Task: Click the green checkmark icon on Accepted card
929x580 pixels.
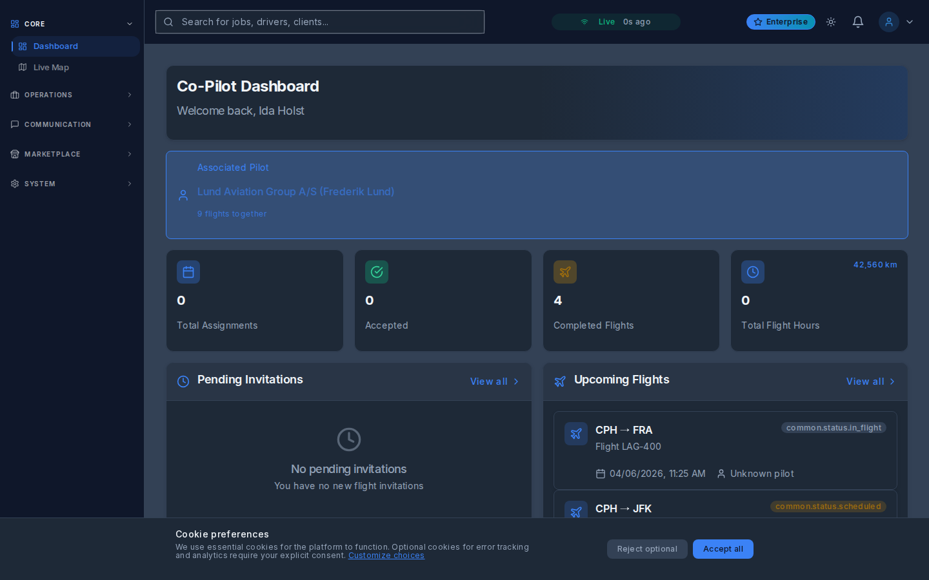Action: (x=377, y=272)
